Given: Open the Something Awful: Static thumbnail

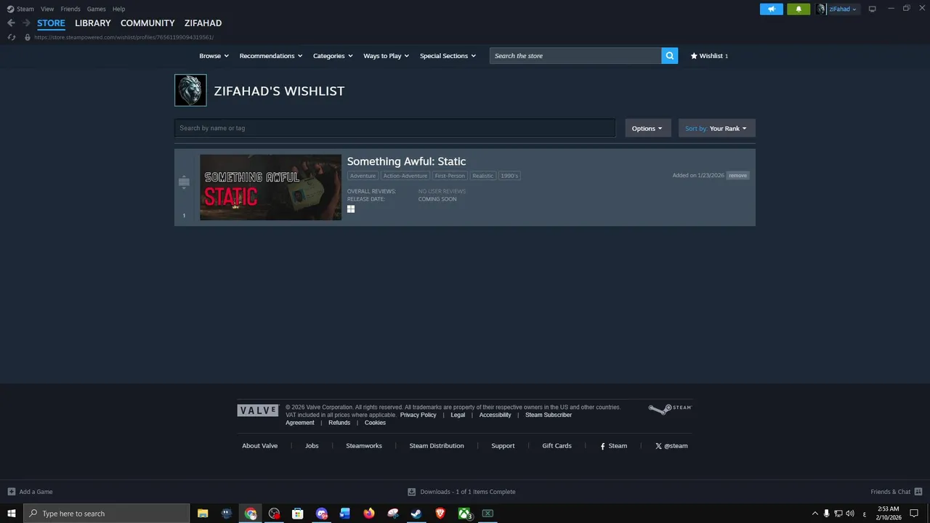Looking at the screenshot, I should (x=270, y=187).
